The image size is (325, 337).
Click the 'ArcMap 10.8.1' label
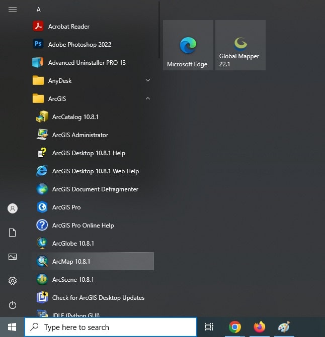(71, 261)
